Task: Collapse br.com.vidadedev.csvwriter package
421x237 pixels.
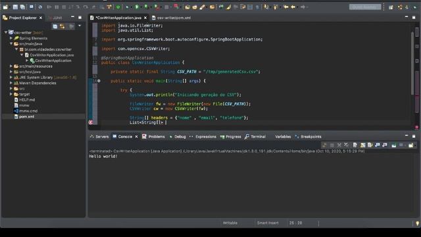Action: point(16,49)
